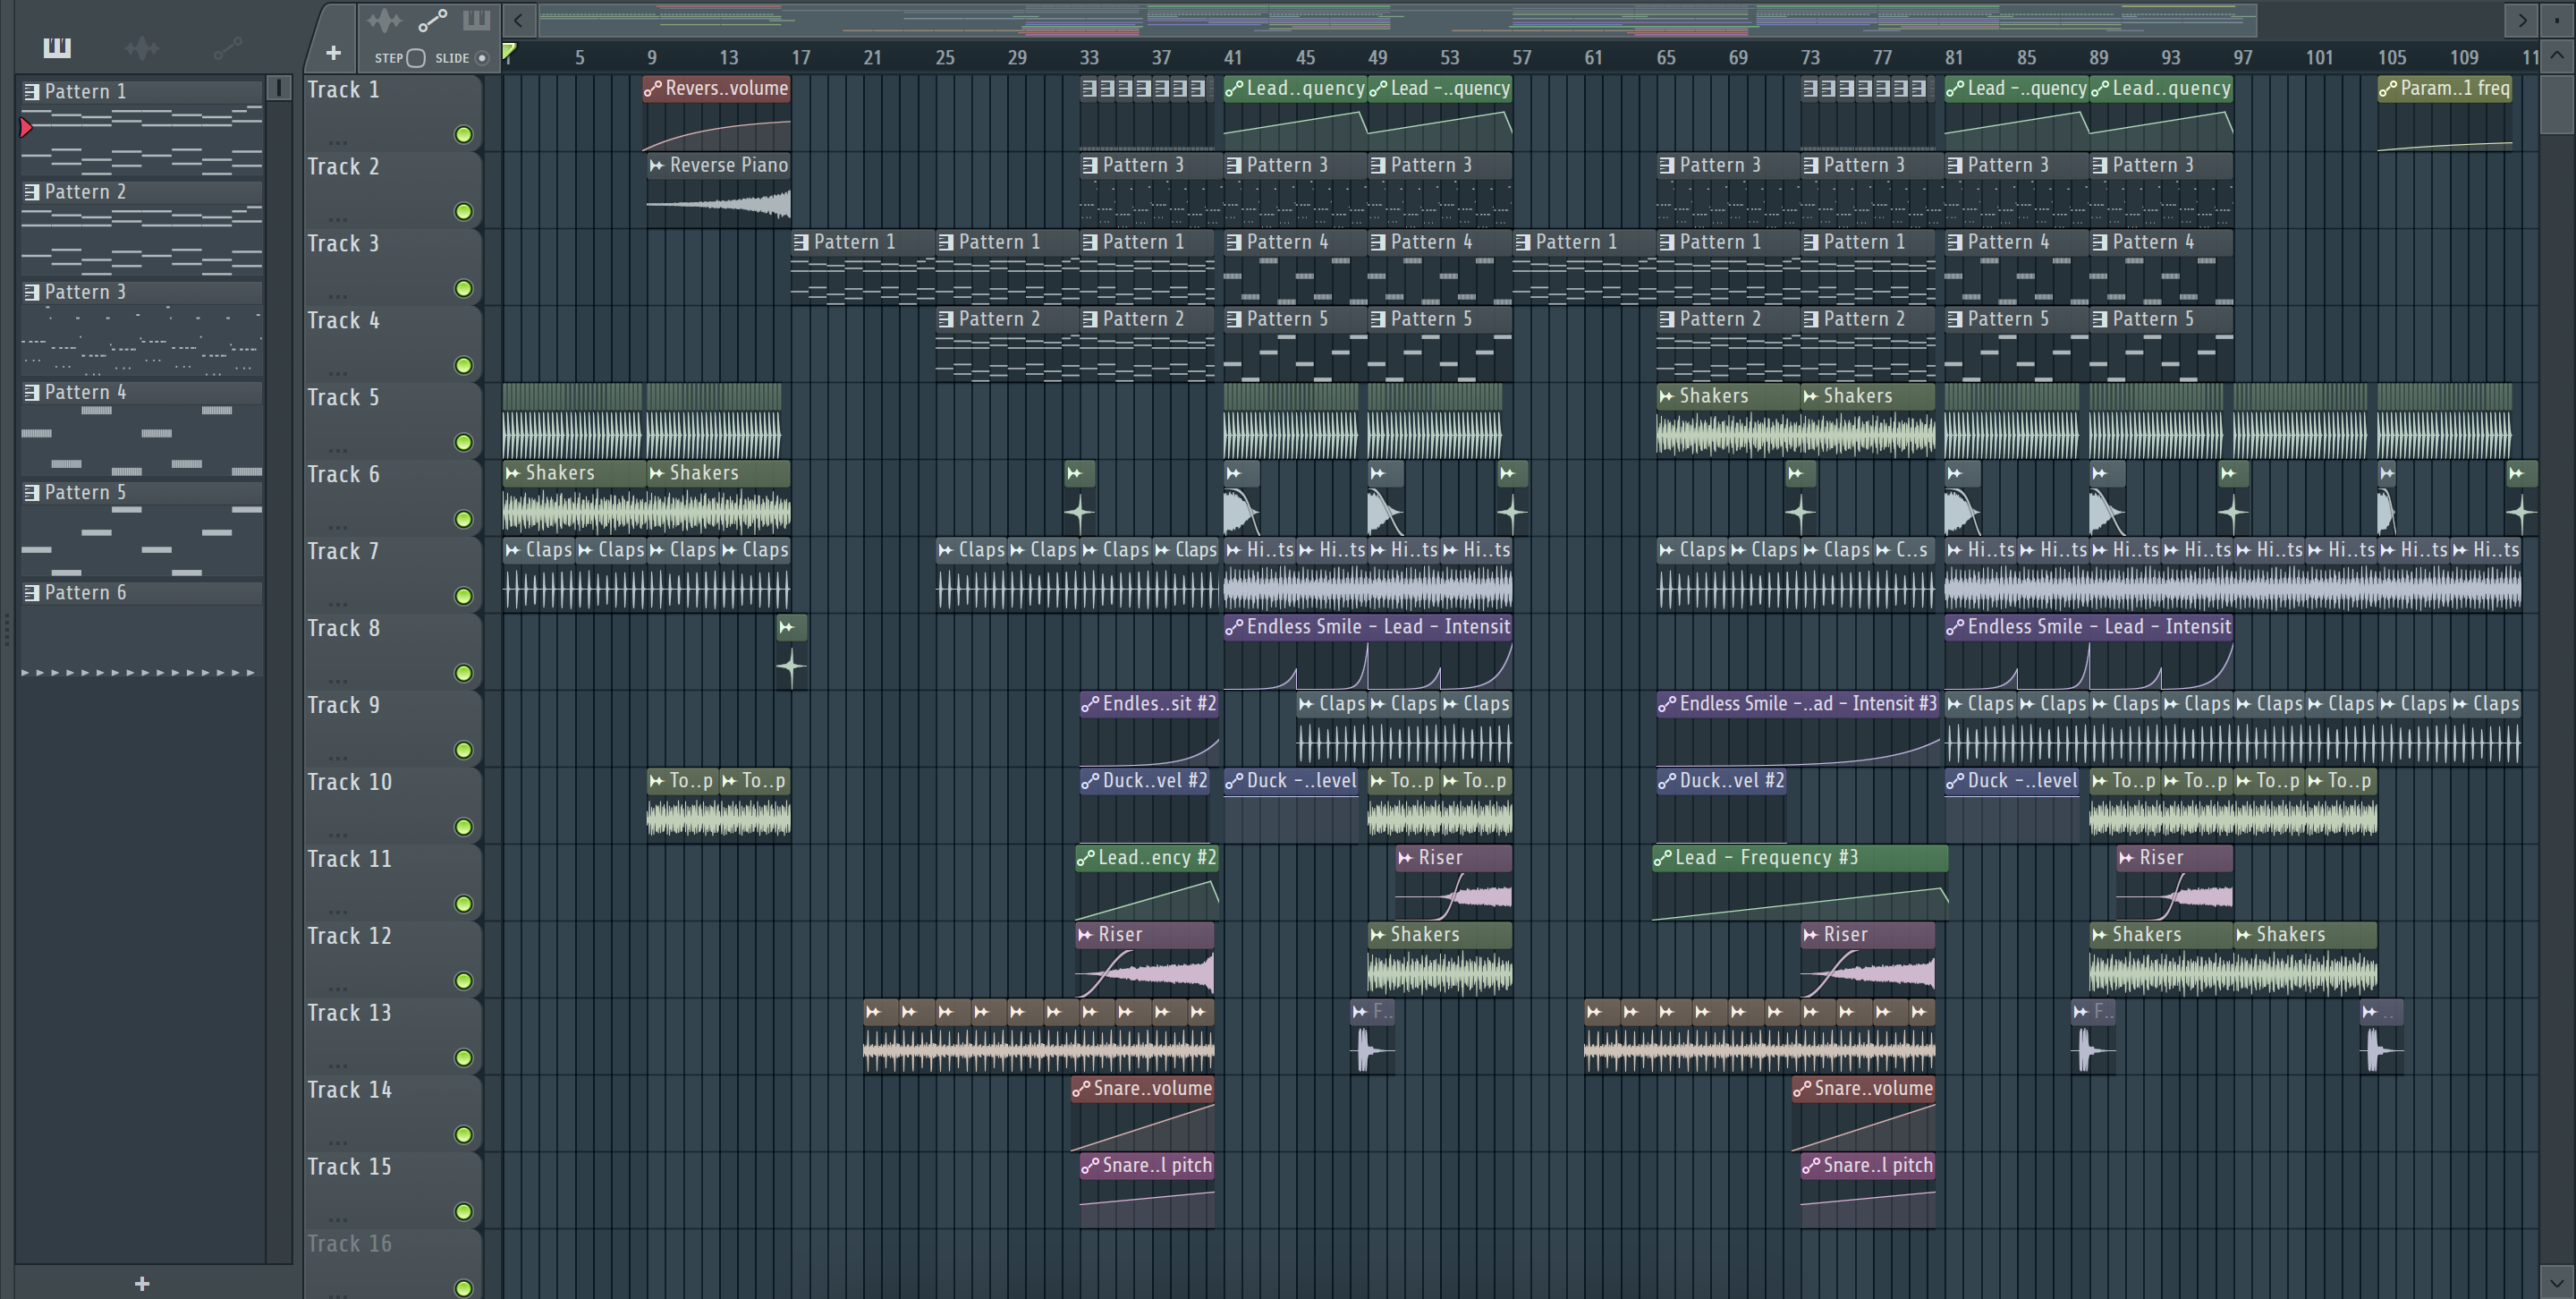Viewport: 2576px width, 1299px height.
Task: Click the picker panel scrollbar handle beside Pattern 1
Action: [280, 89]
